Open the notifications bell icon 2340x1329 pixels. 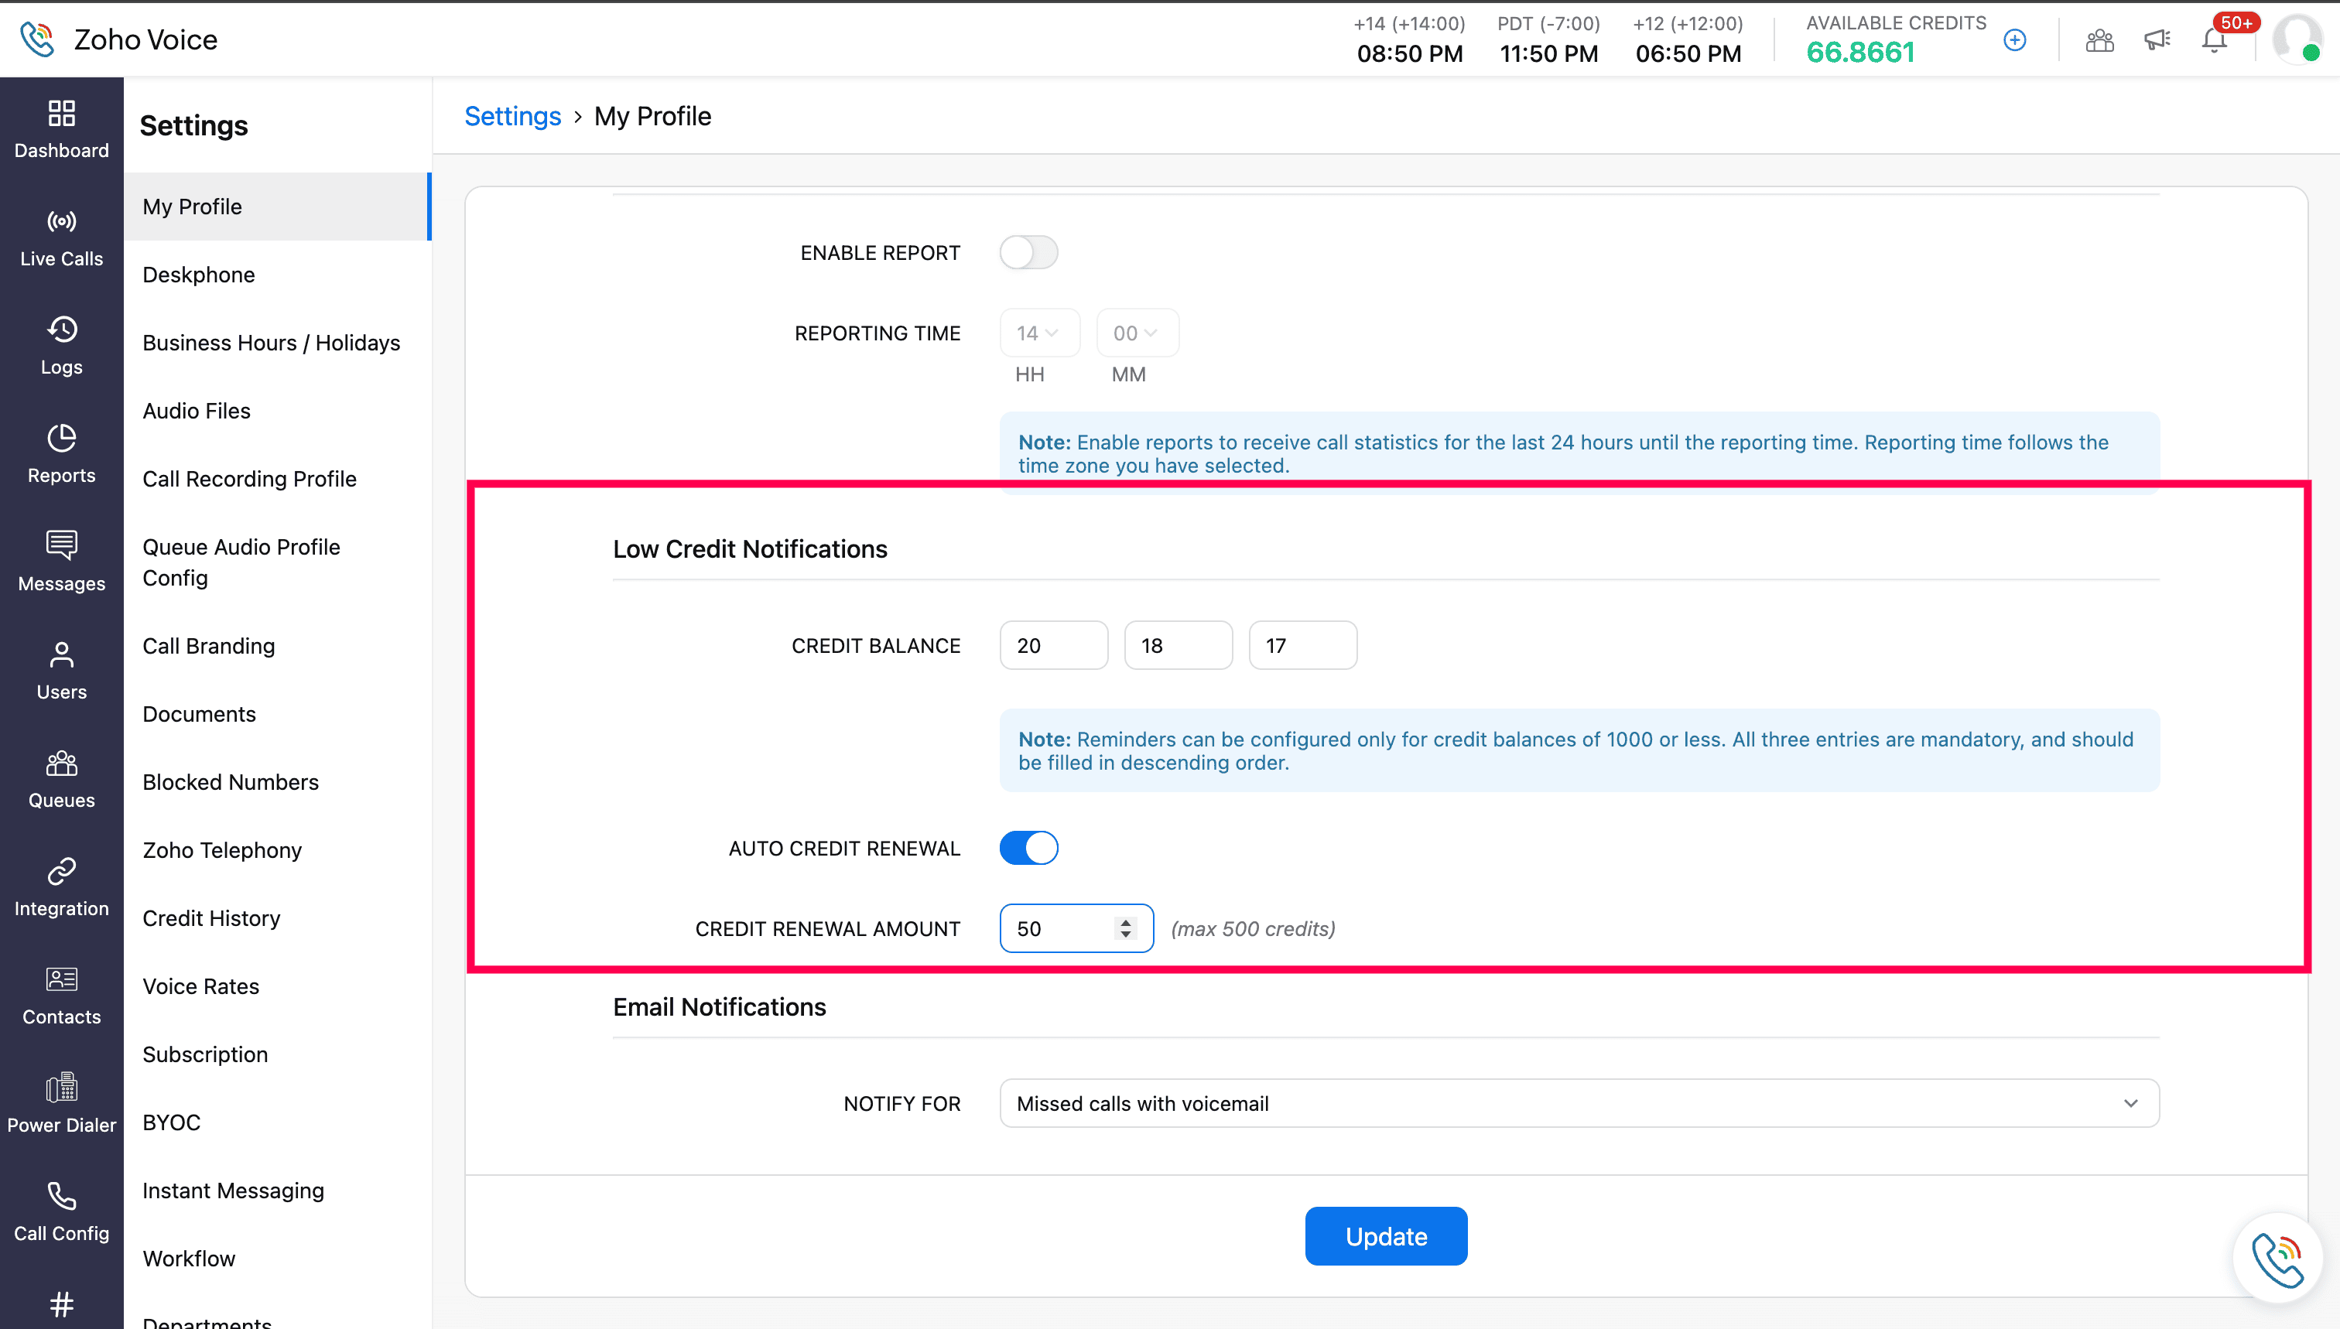click(x=2214, y=40)
